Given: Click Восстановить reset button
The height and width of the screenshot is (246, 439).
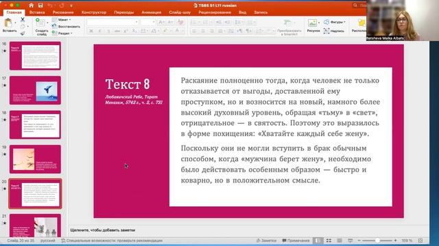Looking at the screenshot, I should click(x=67, y=27).
